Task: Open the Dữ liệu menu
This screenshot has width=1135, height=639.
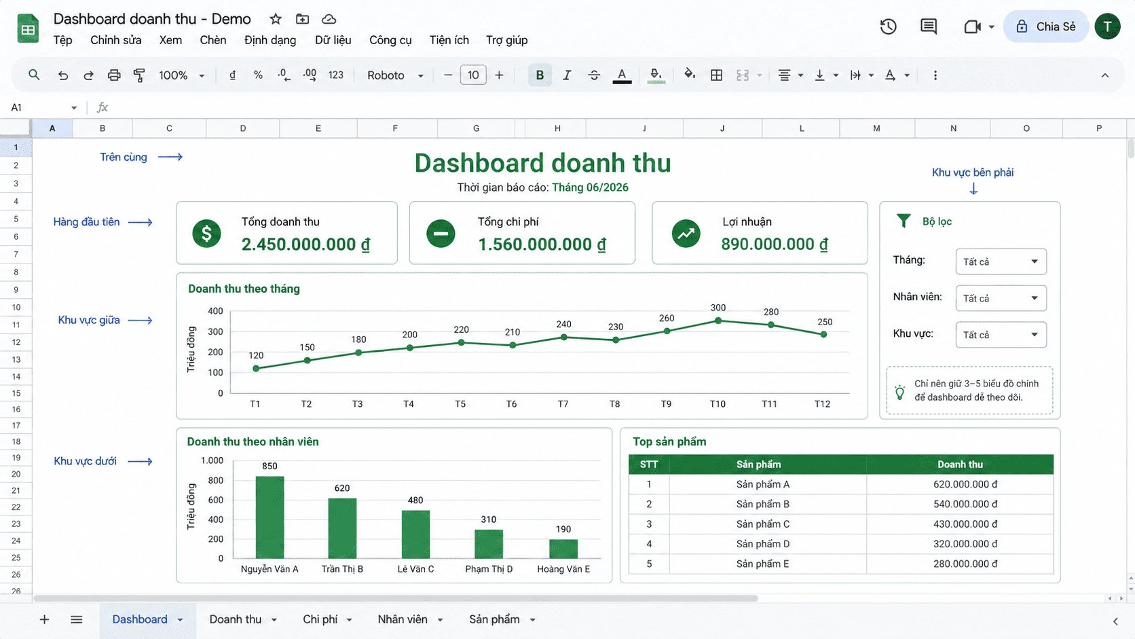Action: 333,40
